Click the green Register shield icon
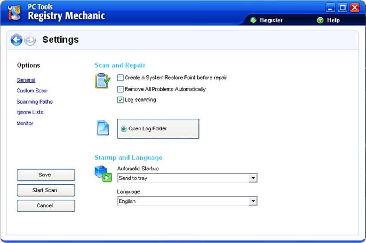Image resolution: width=366 pixels, height=243 pixels. click(x=253, y=20)
